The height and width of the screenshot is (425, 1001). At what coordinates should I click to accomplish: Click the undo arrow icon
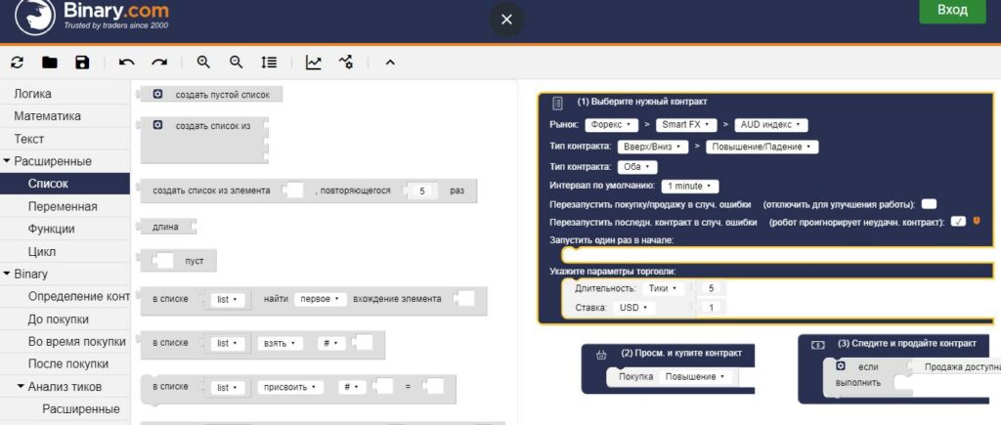(x=127, y=63)
